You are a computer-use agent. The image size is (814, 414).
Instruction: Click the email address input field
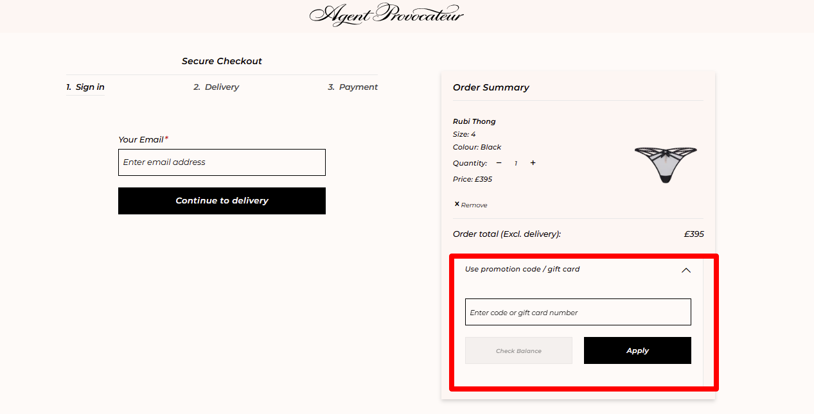point(222,162)
